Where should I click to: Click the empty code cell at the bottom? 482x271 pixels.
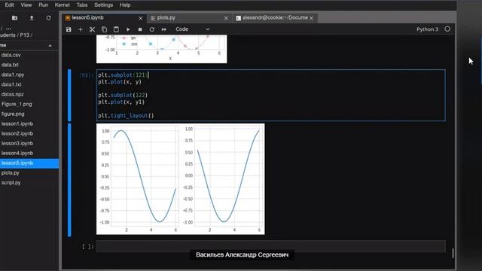pos(270,246)
